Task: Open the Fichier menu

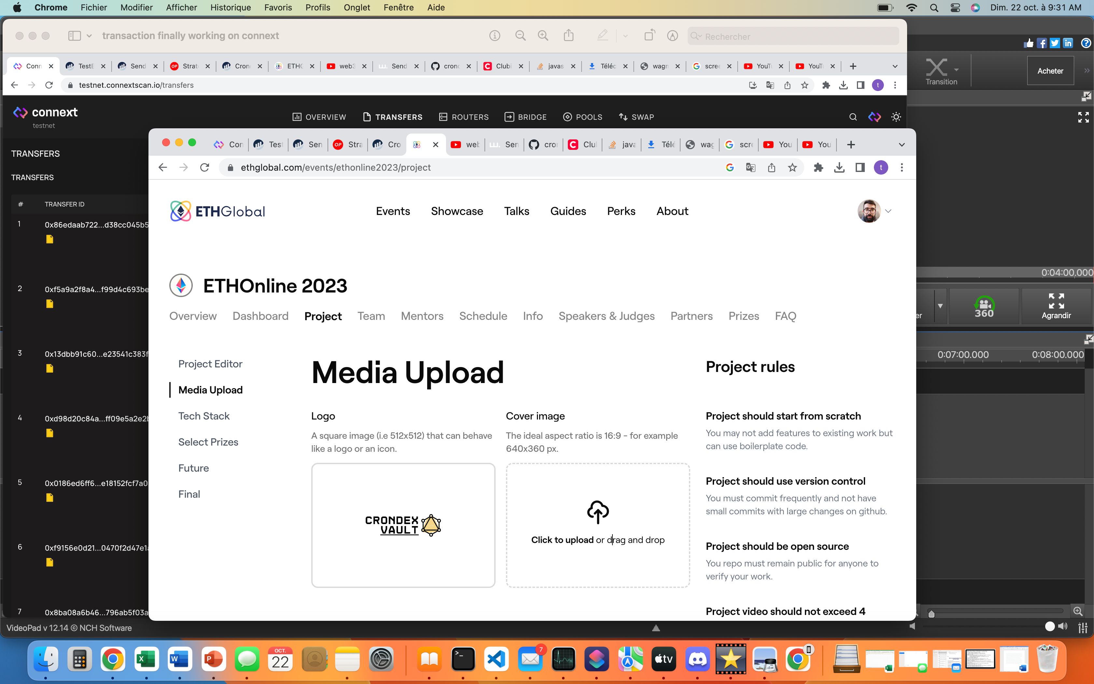Action: click(93, 8)
